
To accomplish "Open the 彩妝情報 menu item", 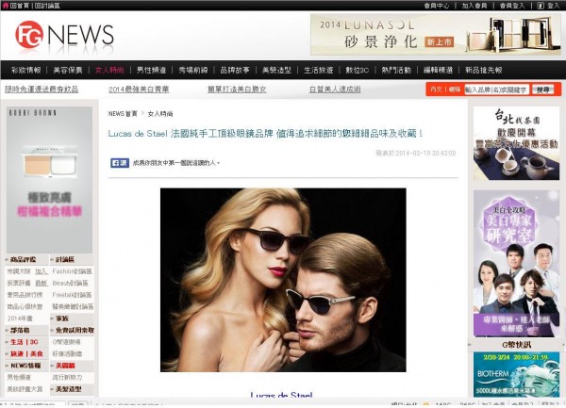I will click(26, 70).
